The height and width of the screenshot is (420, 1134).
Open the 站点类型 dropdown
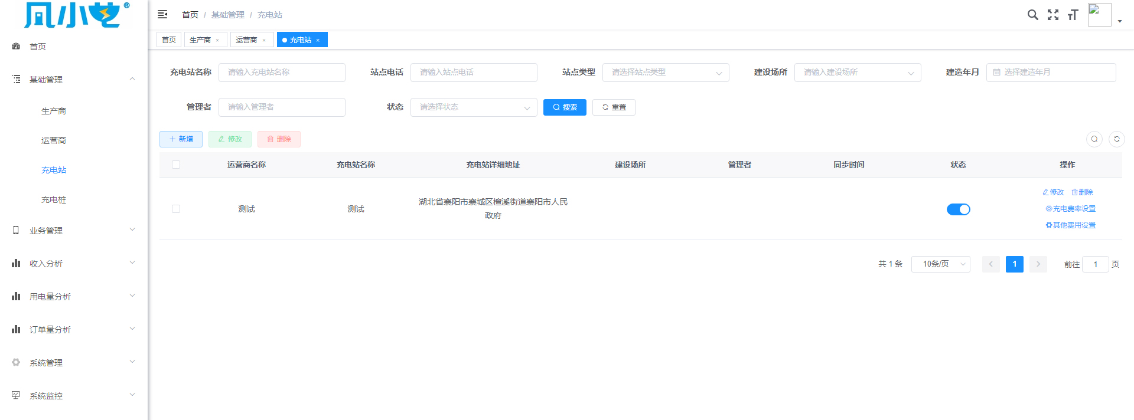(665, 73)
